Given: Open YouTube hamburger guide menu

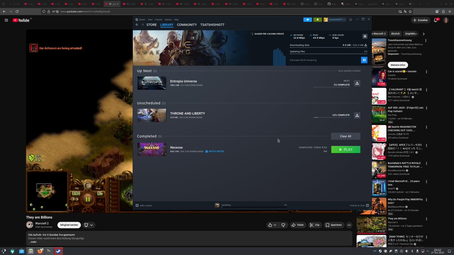Looking at the screenshot, I should 6,20.
